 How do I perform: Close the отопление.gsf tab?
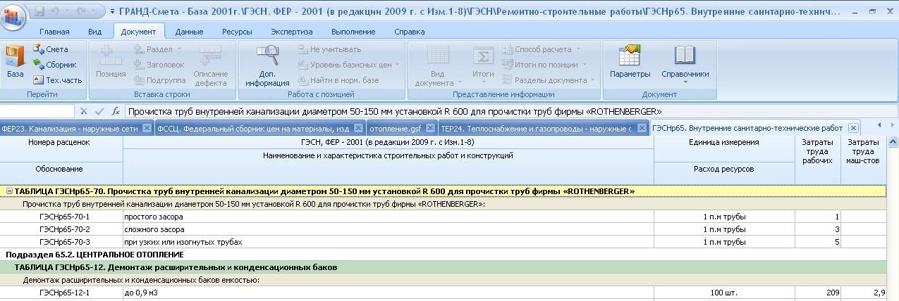pyautogui.click(x=429, y=128)
